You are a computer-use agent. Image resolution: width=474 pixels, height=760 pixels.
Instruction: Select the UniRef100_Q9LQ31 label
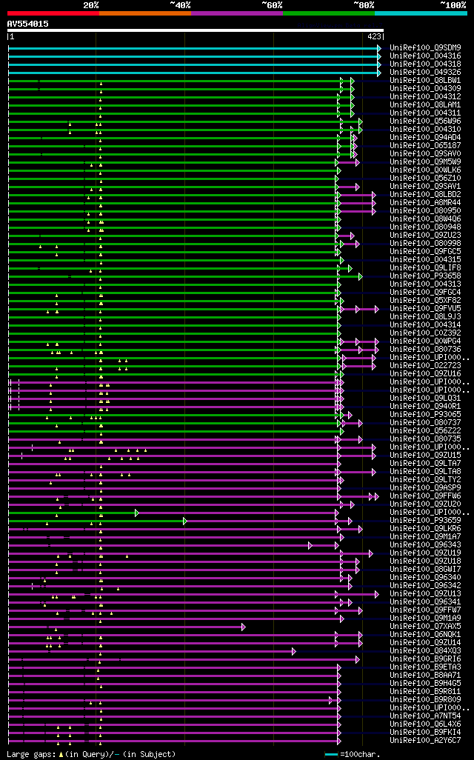(426, 398)
